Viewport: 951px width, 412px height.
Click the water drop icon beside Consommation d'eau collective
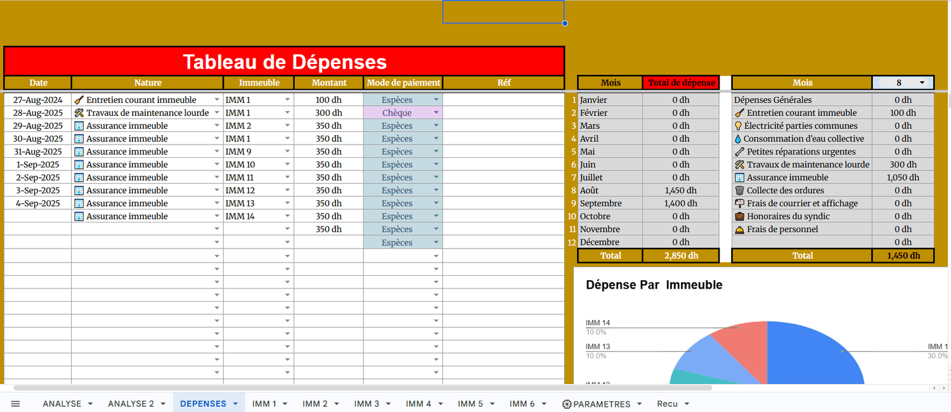738,139
